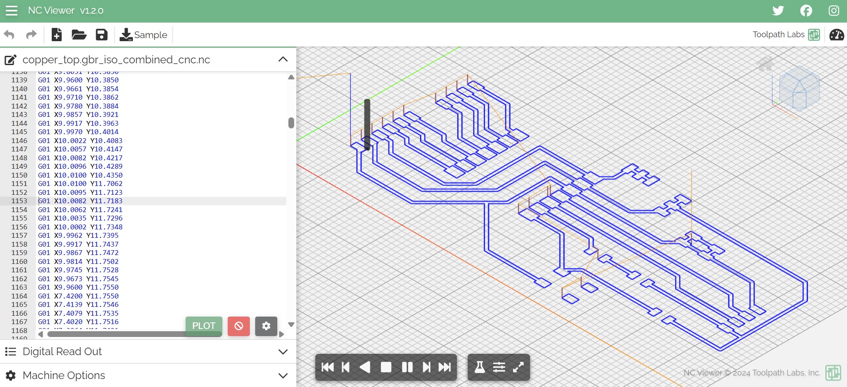Open Toolpath Labs link
The width and height of the screenshot is (847, 387).
click(x=786, y=35)
